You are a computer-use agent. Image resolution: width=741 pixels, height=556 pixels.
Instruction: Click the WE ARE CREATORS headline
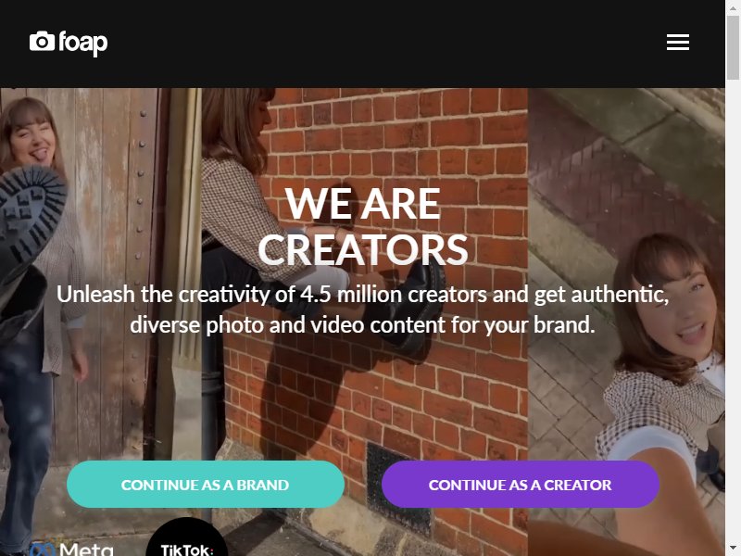(363, 226)
